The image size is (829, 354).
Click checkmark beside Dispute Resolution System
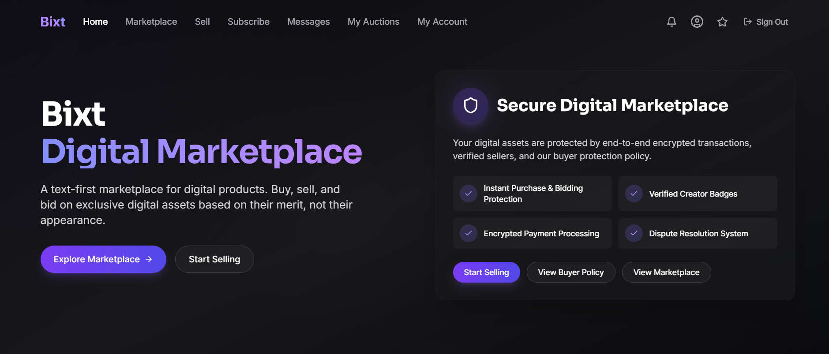point(634,233)
